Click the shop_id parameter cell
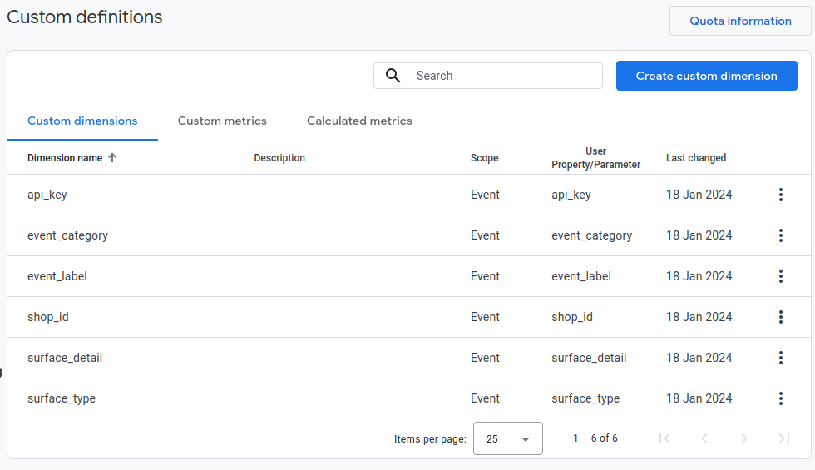The height and width of the screenshot is (470, 815). (x=572, y=317)
